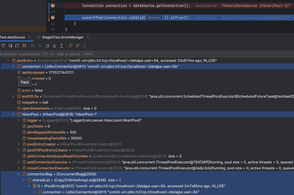Switch to the Test.dataSource tab
294x195 pixels.
(13, 37)
